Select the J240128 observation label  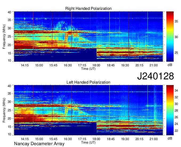click(155, 76)
